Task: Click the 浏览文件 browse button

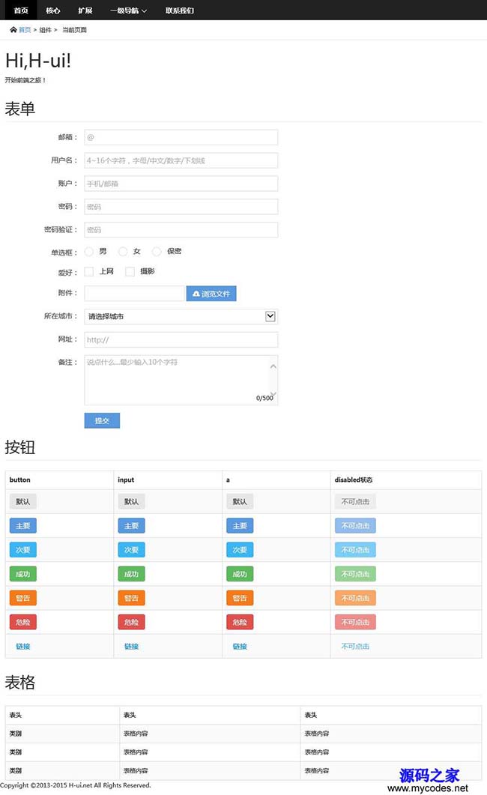Action: pyautogui.click(x=211, y=294)
